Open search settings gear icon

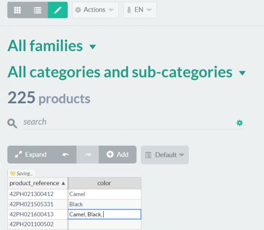(x=239, y=123)
